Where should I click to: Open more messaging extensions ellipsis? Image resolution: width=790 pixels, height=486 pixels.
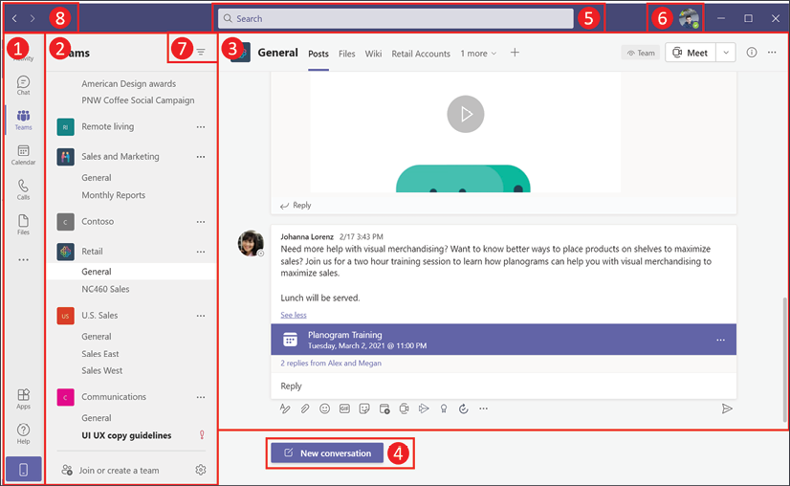click(483, 409)
